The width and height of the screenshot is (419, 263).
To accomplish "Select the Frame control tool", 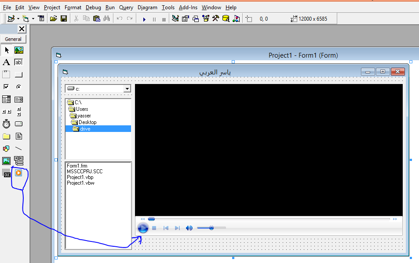I will pos(7,75).
